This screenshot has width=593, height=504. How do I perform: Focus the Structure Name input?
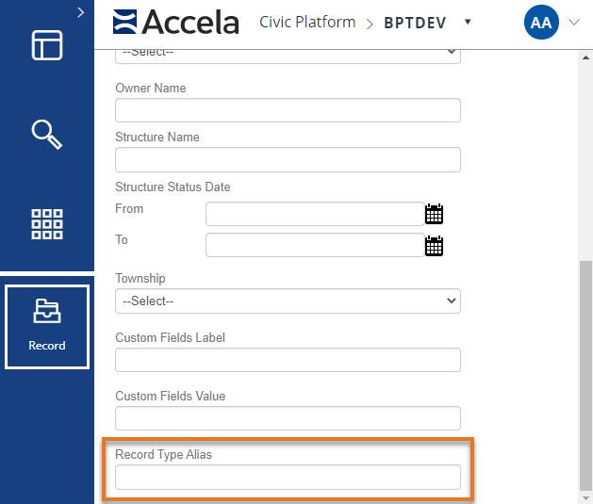288,159
